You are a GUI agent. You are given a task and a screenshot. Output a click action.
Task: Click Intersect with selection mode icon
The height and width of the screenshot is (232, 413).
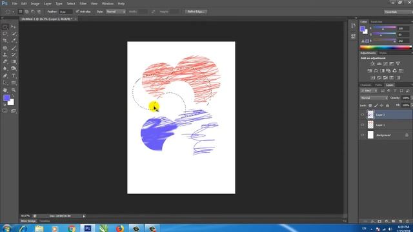(39, 12)
